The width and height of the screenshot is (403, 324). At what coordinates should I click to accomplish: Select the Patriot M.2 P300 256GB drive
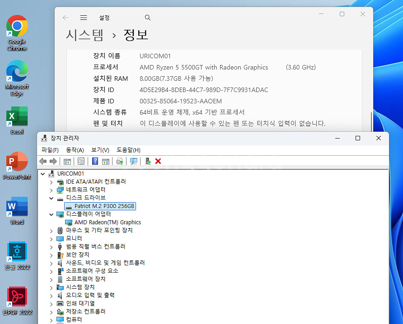(x=100, y=206)
